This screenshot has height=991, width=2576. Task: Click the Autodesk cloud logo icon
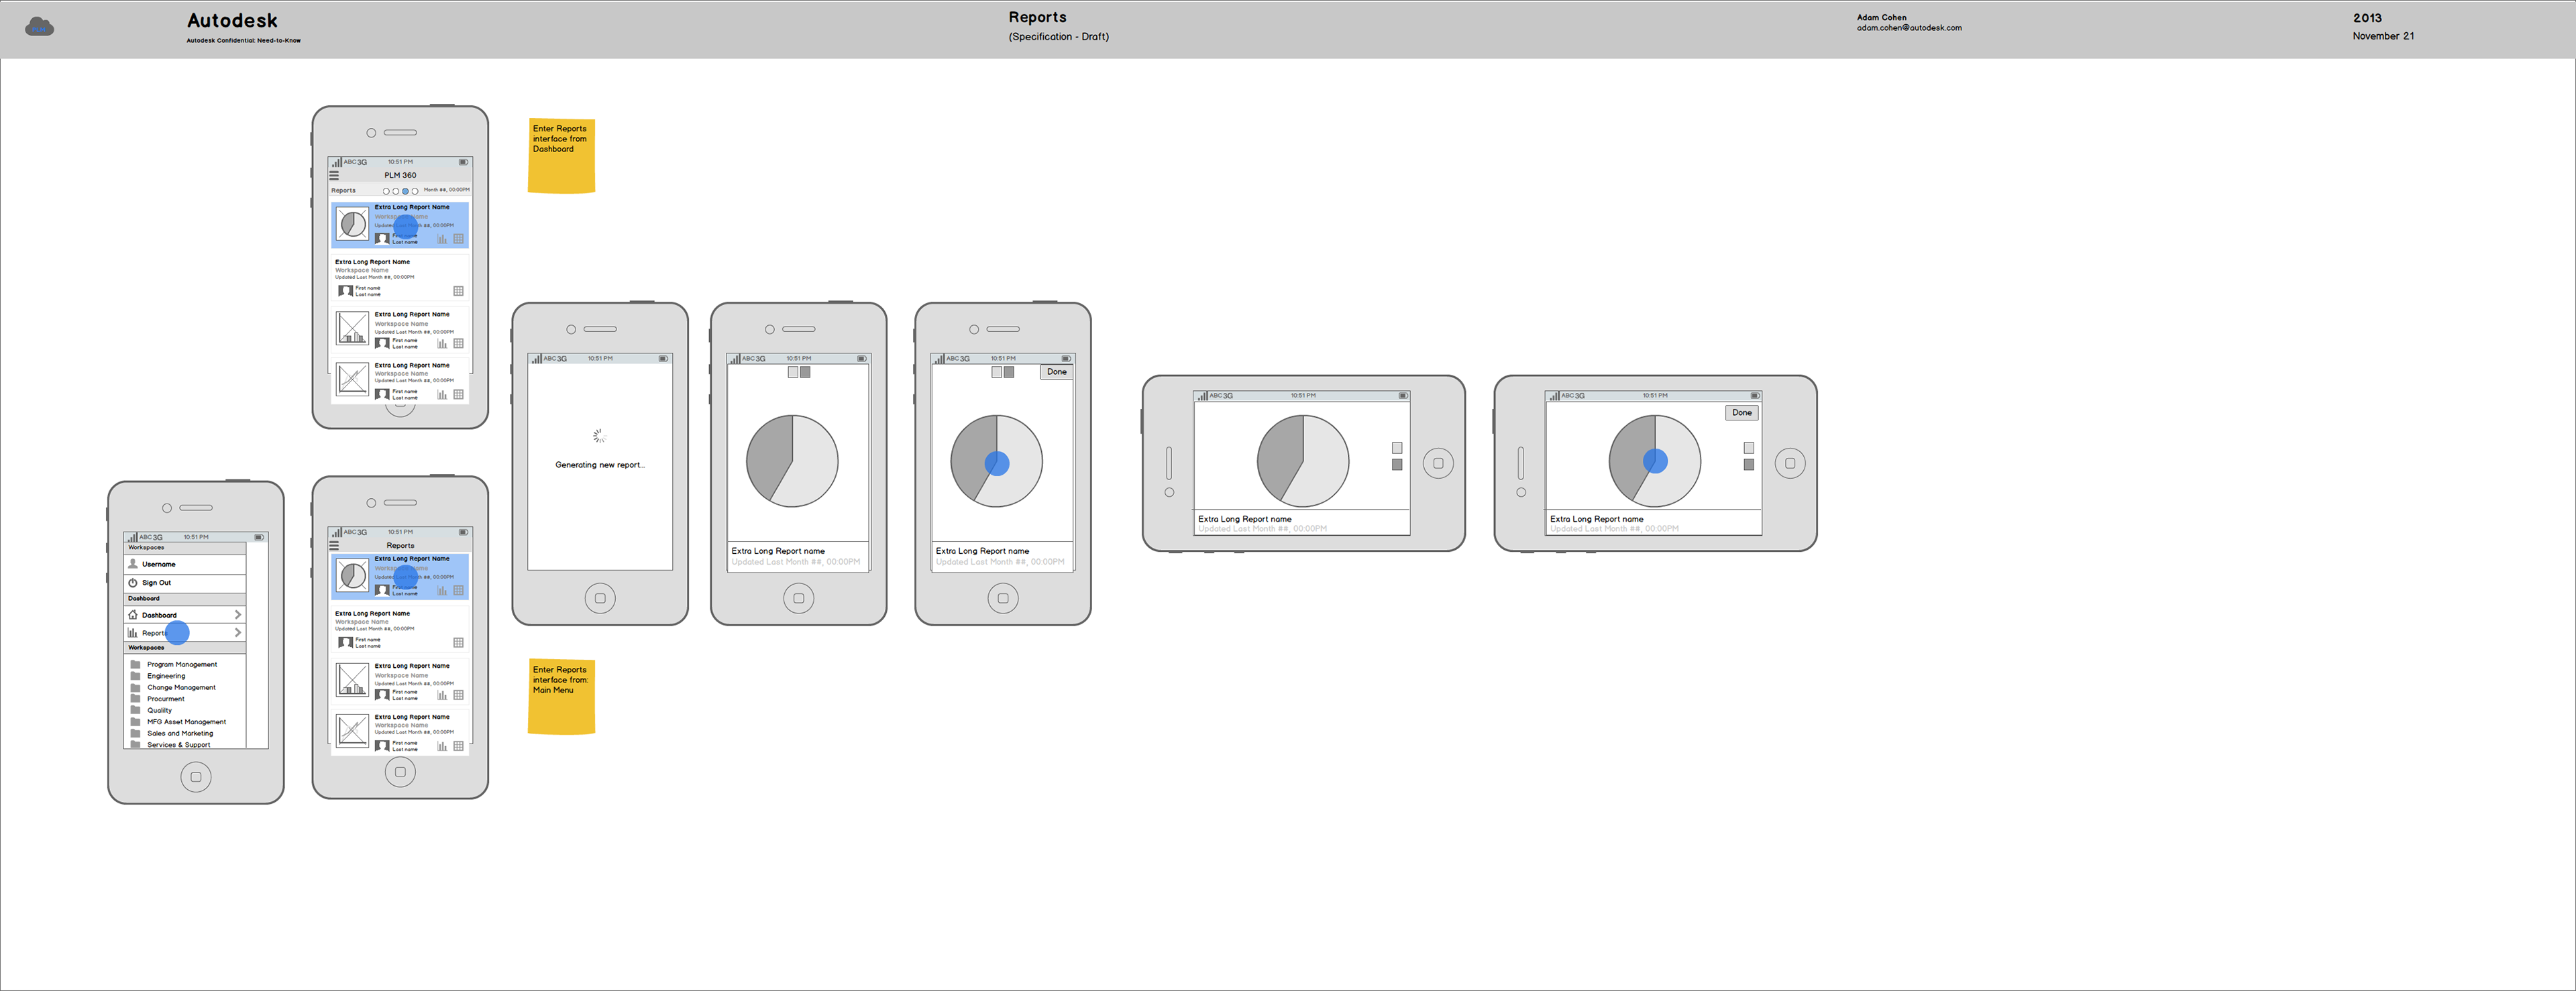pyautogui.click(x=39, y=27)
